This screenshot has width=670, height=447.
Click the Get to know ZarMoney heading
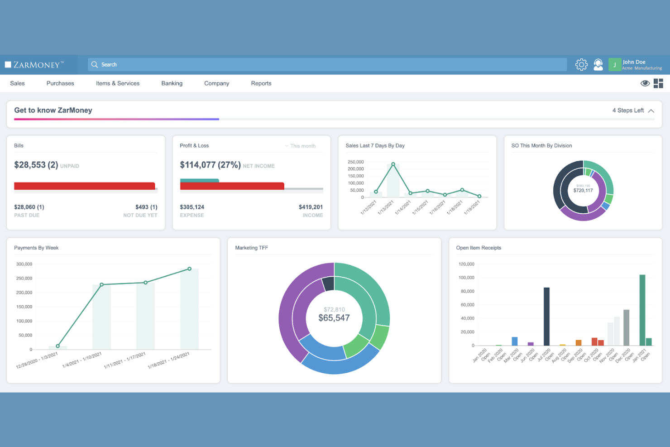pos(53,110)
